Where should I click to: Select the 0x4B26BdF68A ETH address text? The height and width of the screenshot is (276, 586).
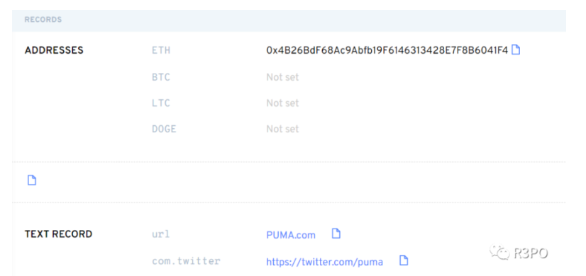click(x=387, y=50)
